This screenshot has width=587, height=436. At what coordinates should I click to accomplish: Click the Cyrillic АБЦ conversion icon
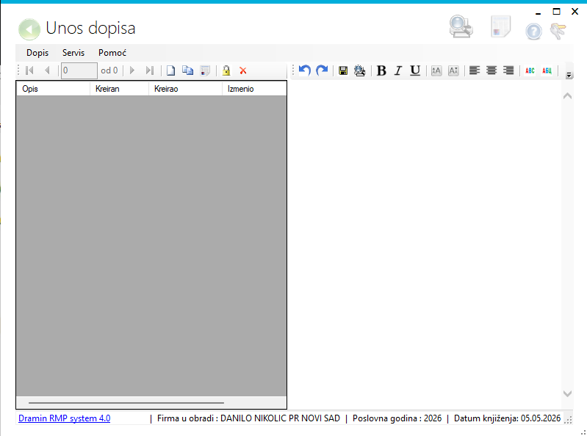coord(547,70)
